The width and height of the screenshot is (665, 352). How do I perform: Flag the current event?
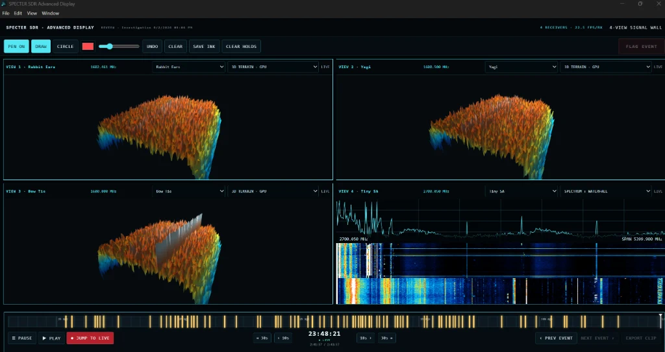(641, 47)
